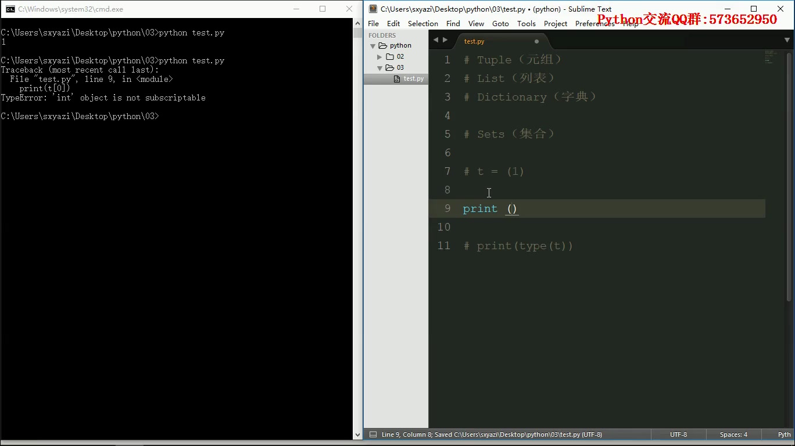Screen dimensions: 795x446
Task: Click the TypeError line in cmd window
Action: (x=103, y=98)
